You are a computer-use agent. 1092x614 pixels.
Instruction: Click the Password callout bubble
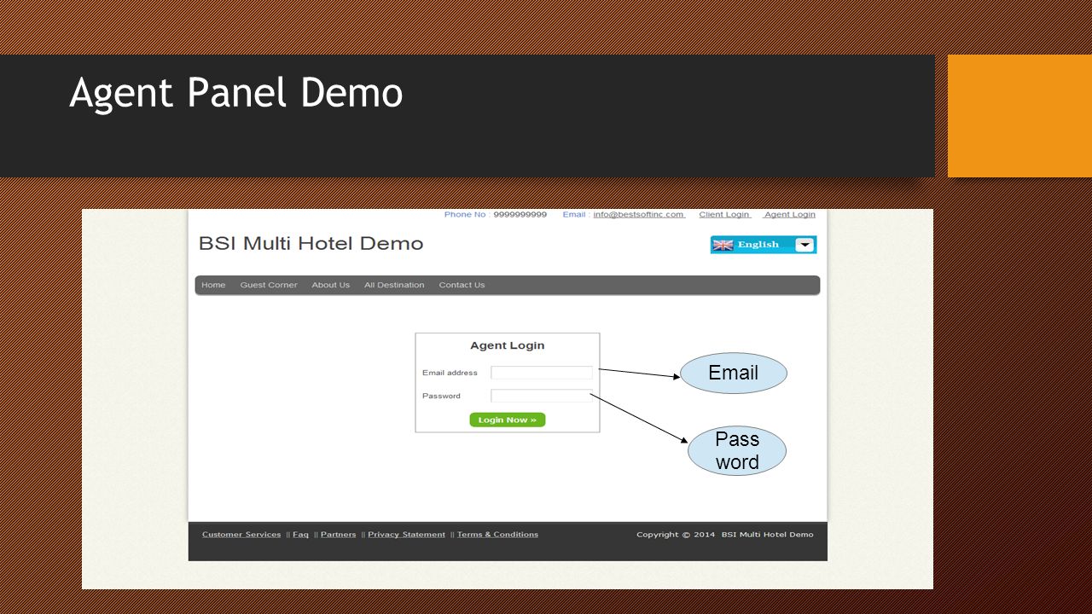pos(737,450)
